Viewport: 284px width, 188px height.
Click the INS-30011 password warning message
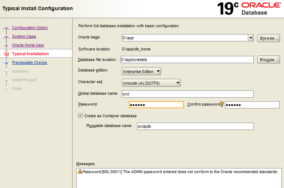[180, 172]
